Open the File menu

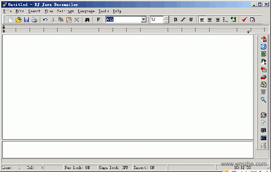coord(8,11)
